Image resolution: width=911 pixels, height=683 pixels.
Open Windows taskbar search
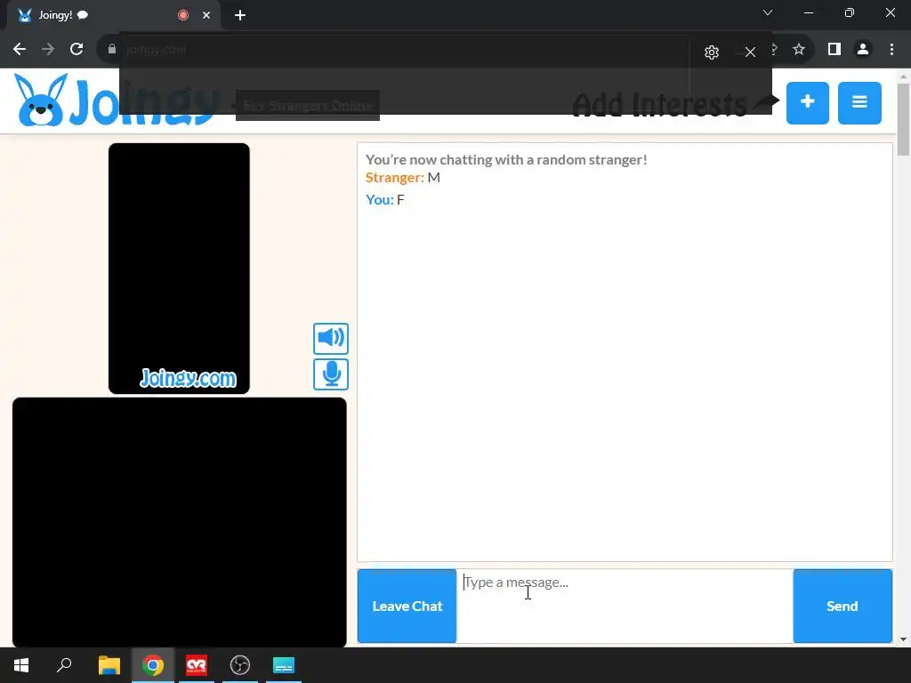click(x=64, y=665)
